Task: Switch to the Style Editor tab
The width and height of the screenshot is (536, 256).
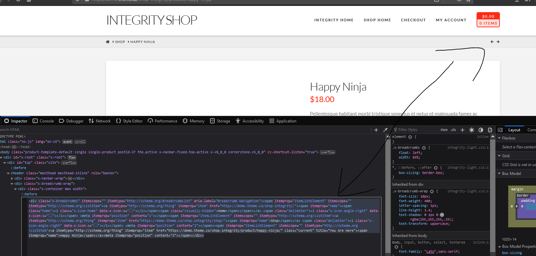Action: (129, 121)
